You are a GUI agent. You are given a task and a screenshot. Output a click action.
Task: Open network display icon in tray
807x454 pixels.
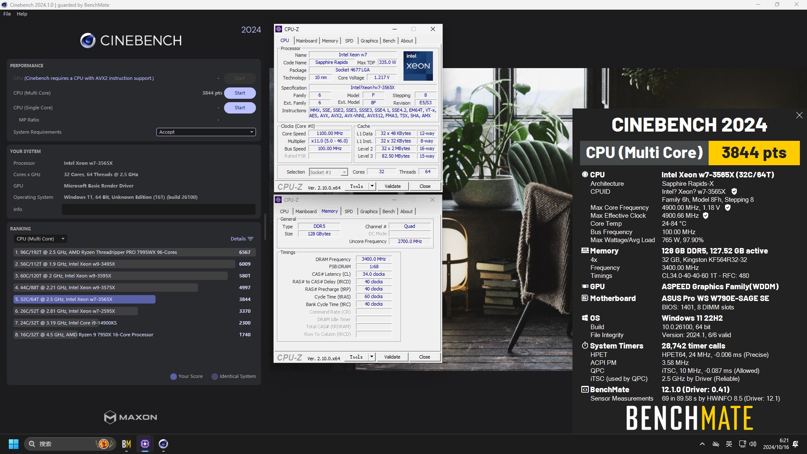[742, 444]
